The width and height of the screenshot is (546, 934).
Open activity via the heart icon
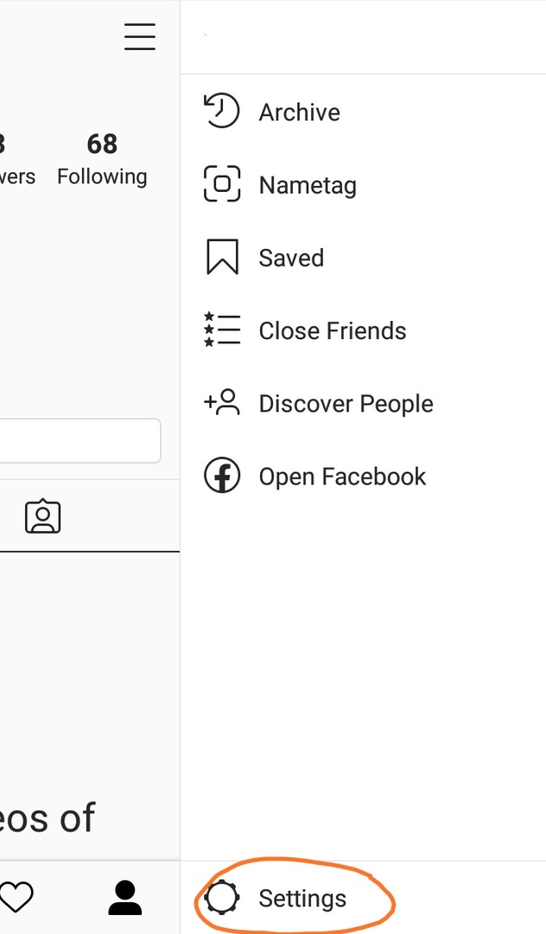coord(16,898)
